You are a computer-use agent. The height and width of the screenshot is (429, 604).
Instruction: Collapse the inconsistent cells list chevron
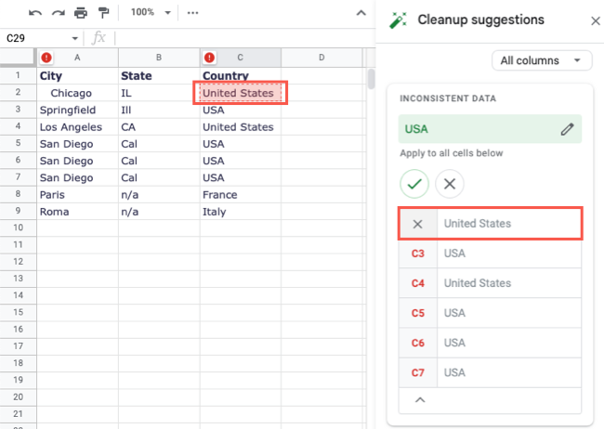(419, 400)
